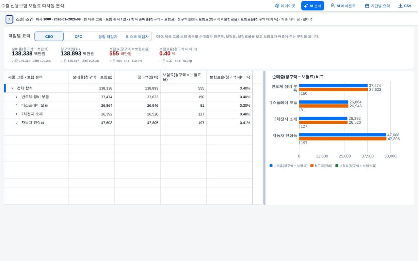Expand the 조회 조건 panel arrow
Viewport: 418px width, 261px height.
(x=9, y=19)
